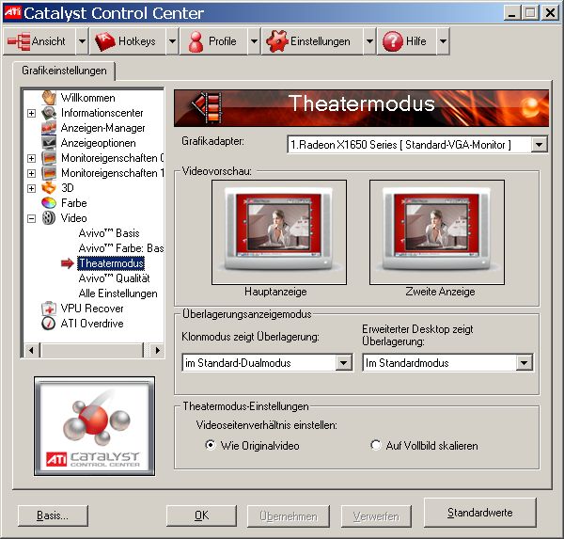The width and height of the screenshot is (564, 539).
Task: Click the ATI Overdrive gauge icon
Action: coord(49,324)
